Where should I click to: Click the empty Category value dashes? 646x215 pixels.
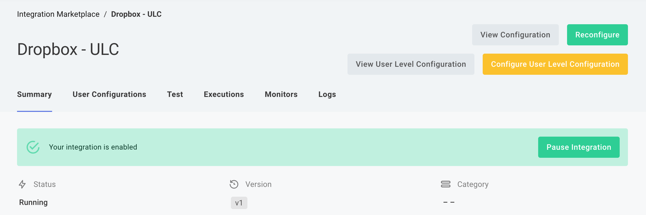pyautogui.click(x=449, y=202)
